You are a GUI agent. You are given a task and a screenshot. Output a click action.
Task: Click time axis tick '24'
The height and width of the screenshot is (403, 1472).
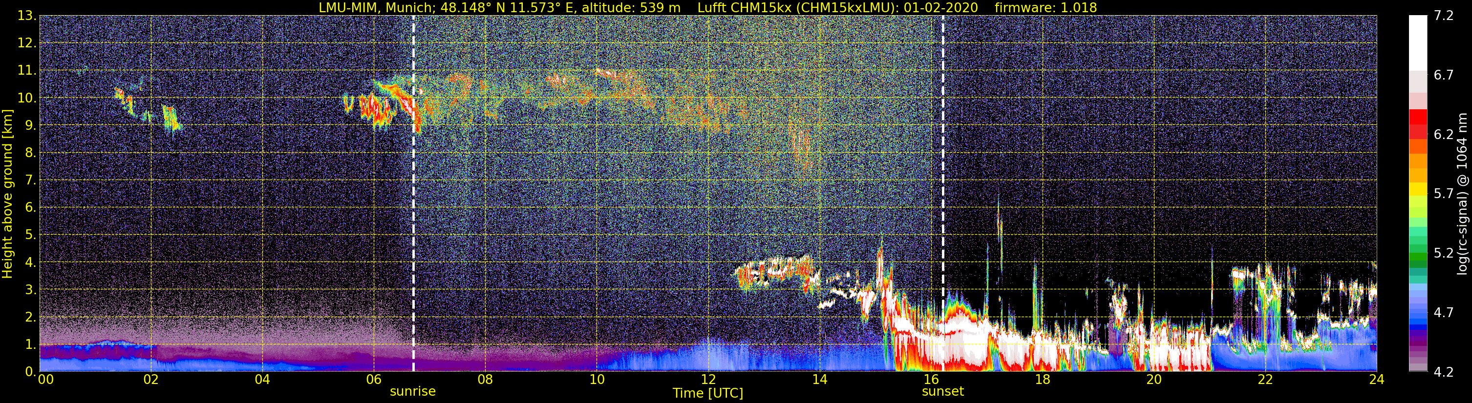(1377, 380)
